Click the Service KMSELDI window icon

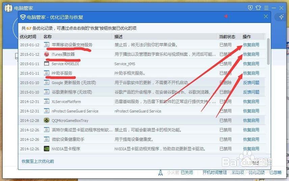(47, 63)
